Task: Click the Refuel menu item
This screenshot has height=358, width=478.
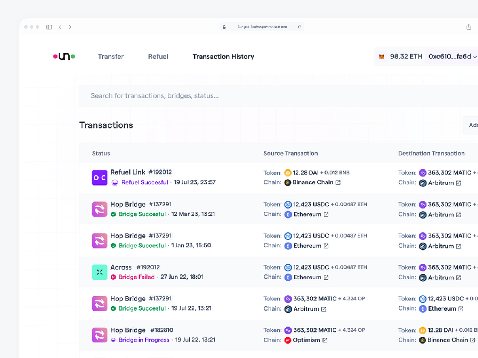Action: (158, 56)
